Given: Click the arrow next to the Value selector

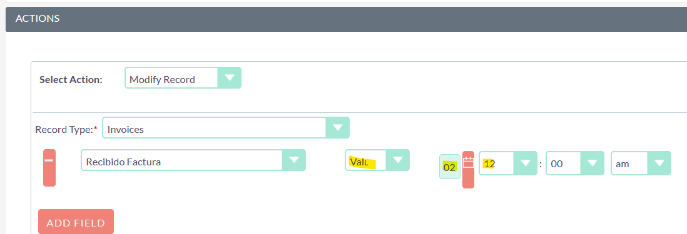Looking at the screenshot, I should (x=397, y=160).
